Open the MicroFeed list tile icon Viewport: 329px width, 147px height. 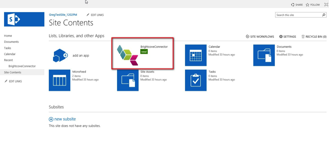point(59,80)
